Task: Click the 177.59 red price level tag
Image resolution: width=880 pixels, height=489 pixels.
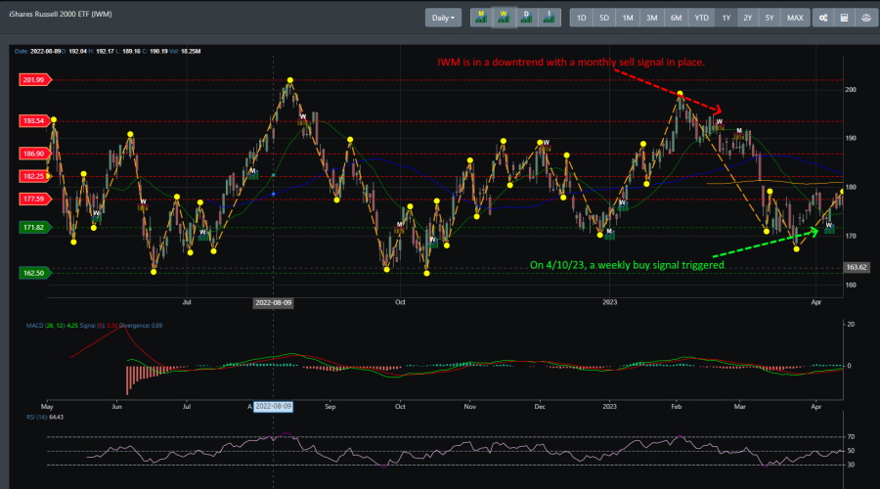Action: coord(35,199)
